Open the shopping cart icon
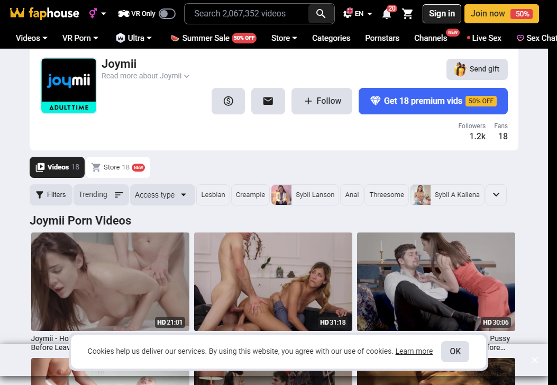The height and width of the screenshot is (385, 557). (x=407, y=14)
